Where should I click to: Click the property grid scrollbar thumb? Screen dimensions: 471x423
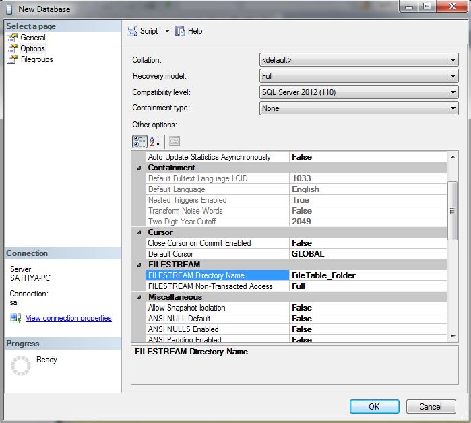[452, 211]
